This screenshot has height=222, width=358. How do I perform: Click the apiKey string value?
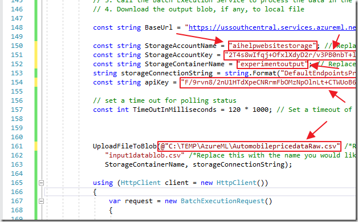point(268,82)
